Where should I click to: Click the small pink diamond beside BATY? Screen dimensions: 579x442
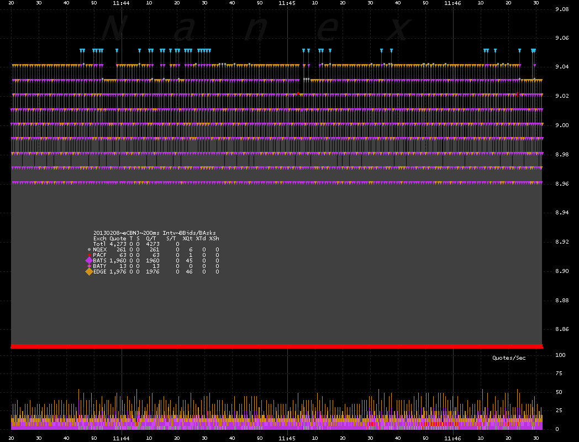click(89, 266)
